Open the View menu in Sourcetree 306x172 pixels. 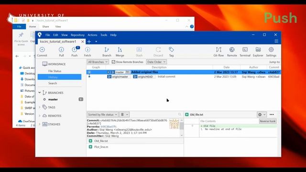pos(65,35)
